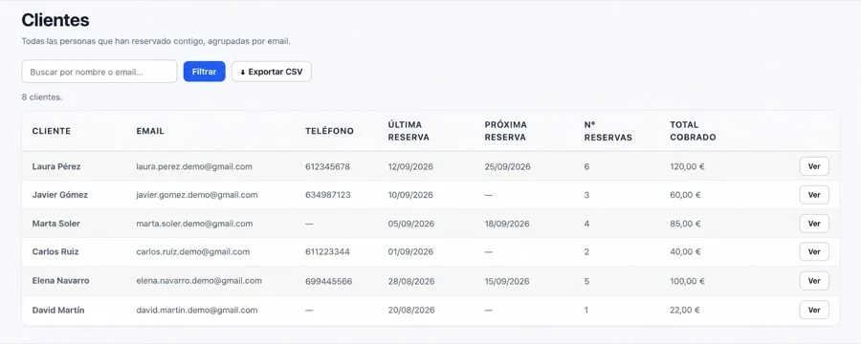Select Ver next to David Martín
Screen dimensions: 861x344
pyautogui.click(x=814, y=310)
